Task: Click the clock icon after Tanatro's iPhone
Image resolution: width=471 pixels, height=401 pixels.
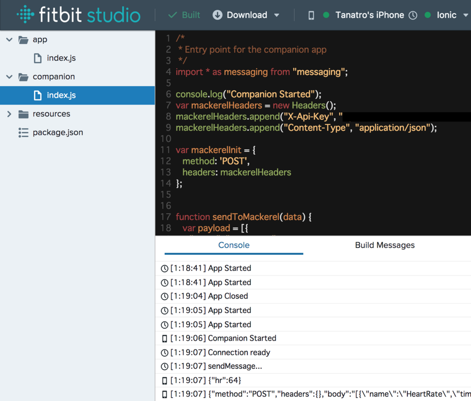Action: (x=413, y=15)
